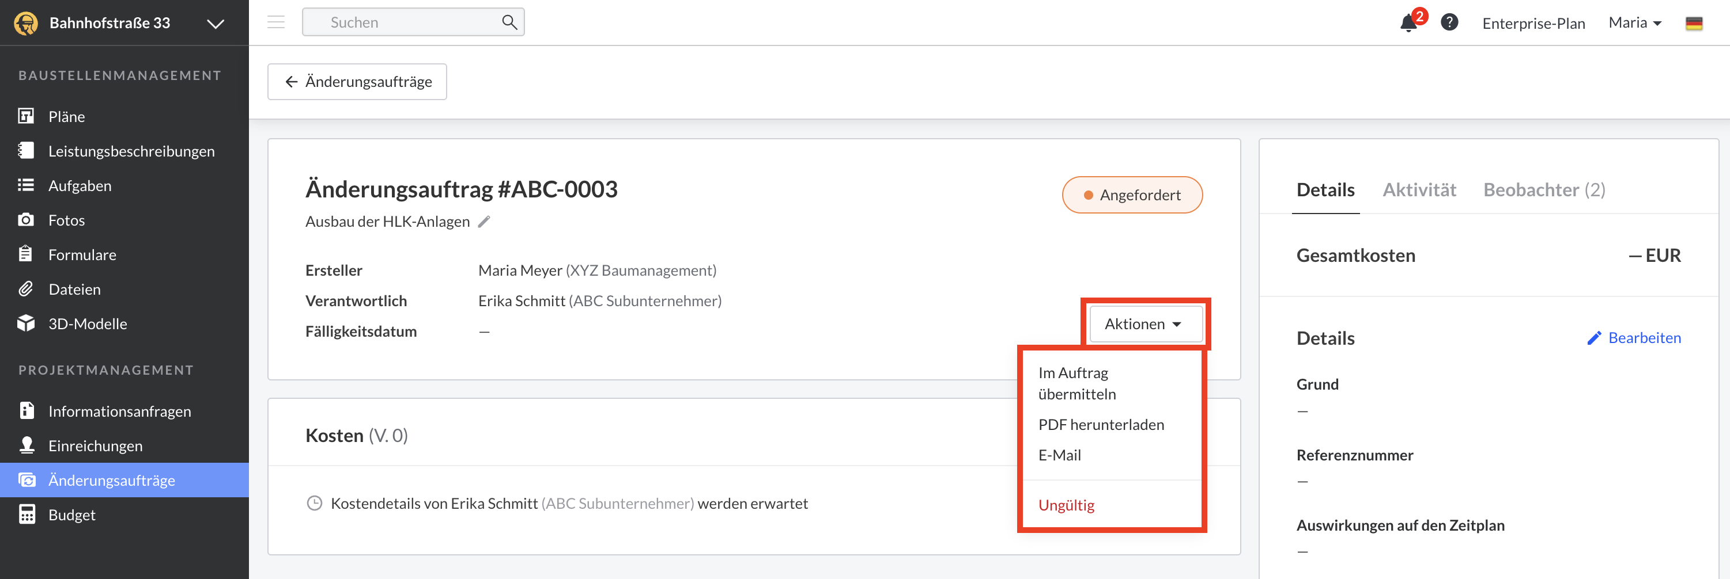Click the Änderungsaufträge sidebar icon
Viewport: 1730px width, 579px height.
click(26, 479)
